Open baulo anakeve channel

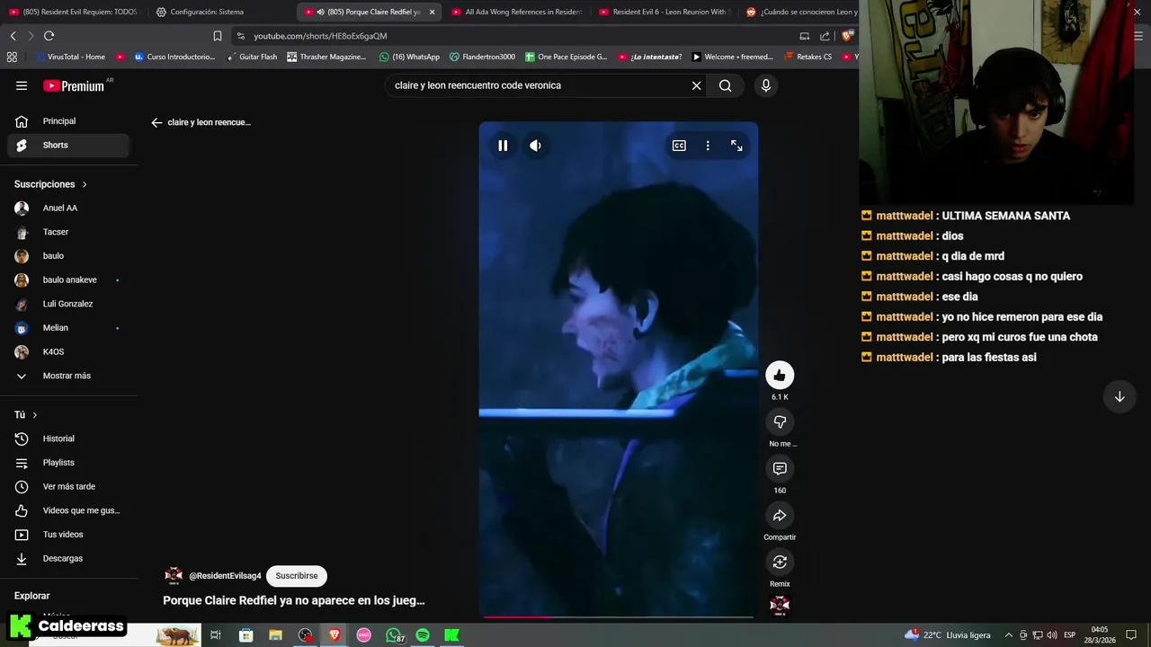coord(68,279)
